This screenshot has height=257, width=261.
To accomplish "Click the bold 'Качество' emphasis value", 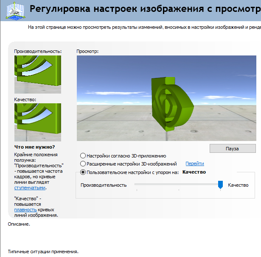I will point(194,172).
